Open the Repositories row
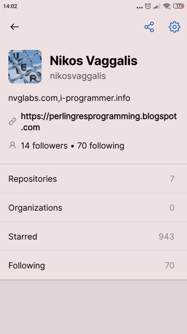The width and height of the screenshot is (187, 334). [x=93, y=179]
